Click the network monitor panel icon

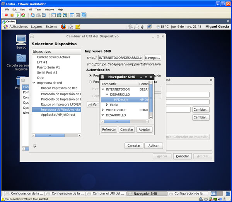tap(149, 27)
